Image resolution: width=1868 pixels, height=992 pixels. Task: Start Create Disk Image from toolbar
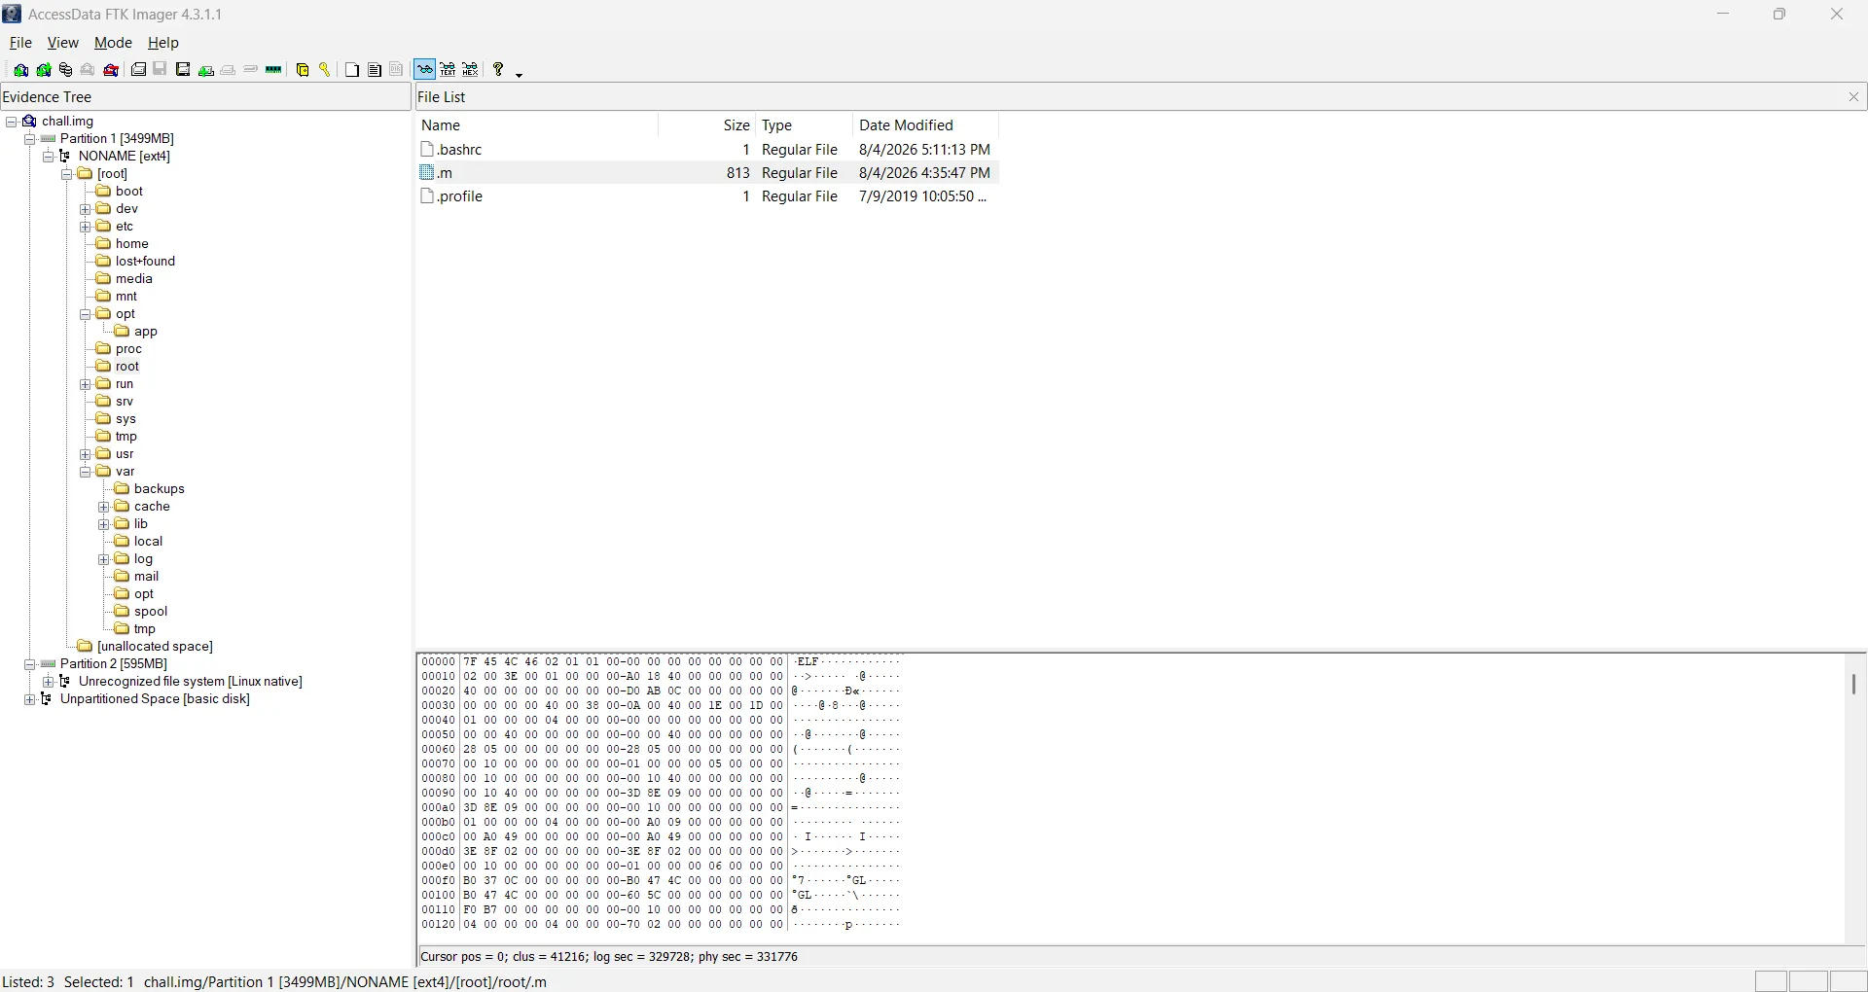click(139, 70)
